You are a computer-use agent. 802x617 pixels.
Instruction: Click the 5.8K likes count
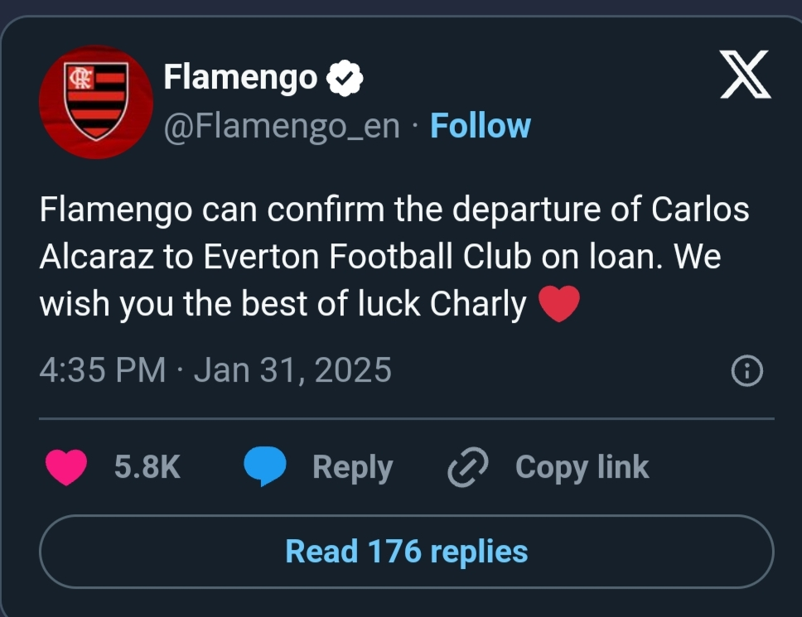pyautogui.click(x=147, y=468)
